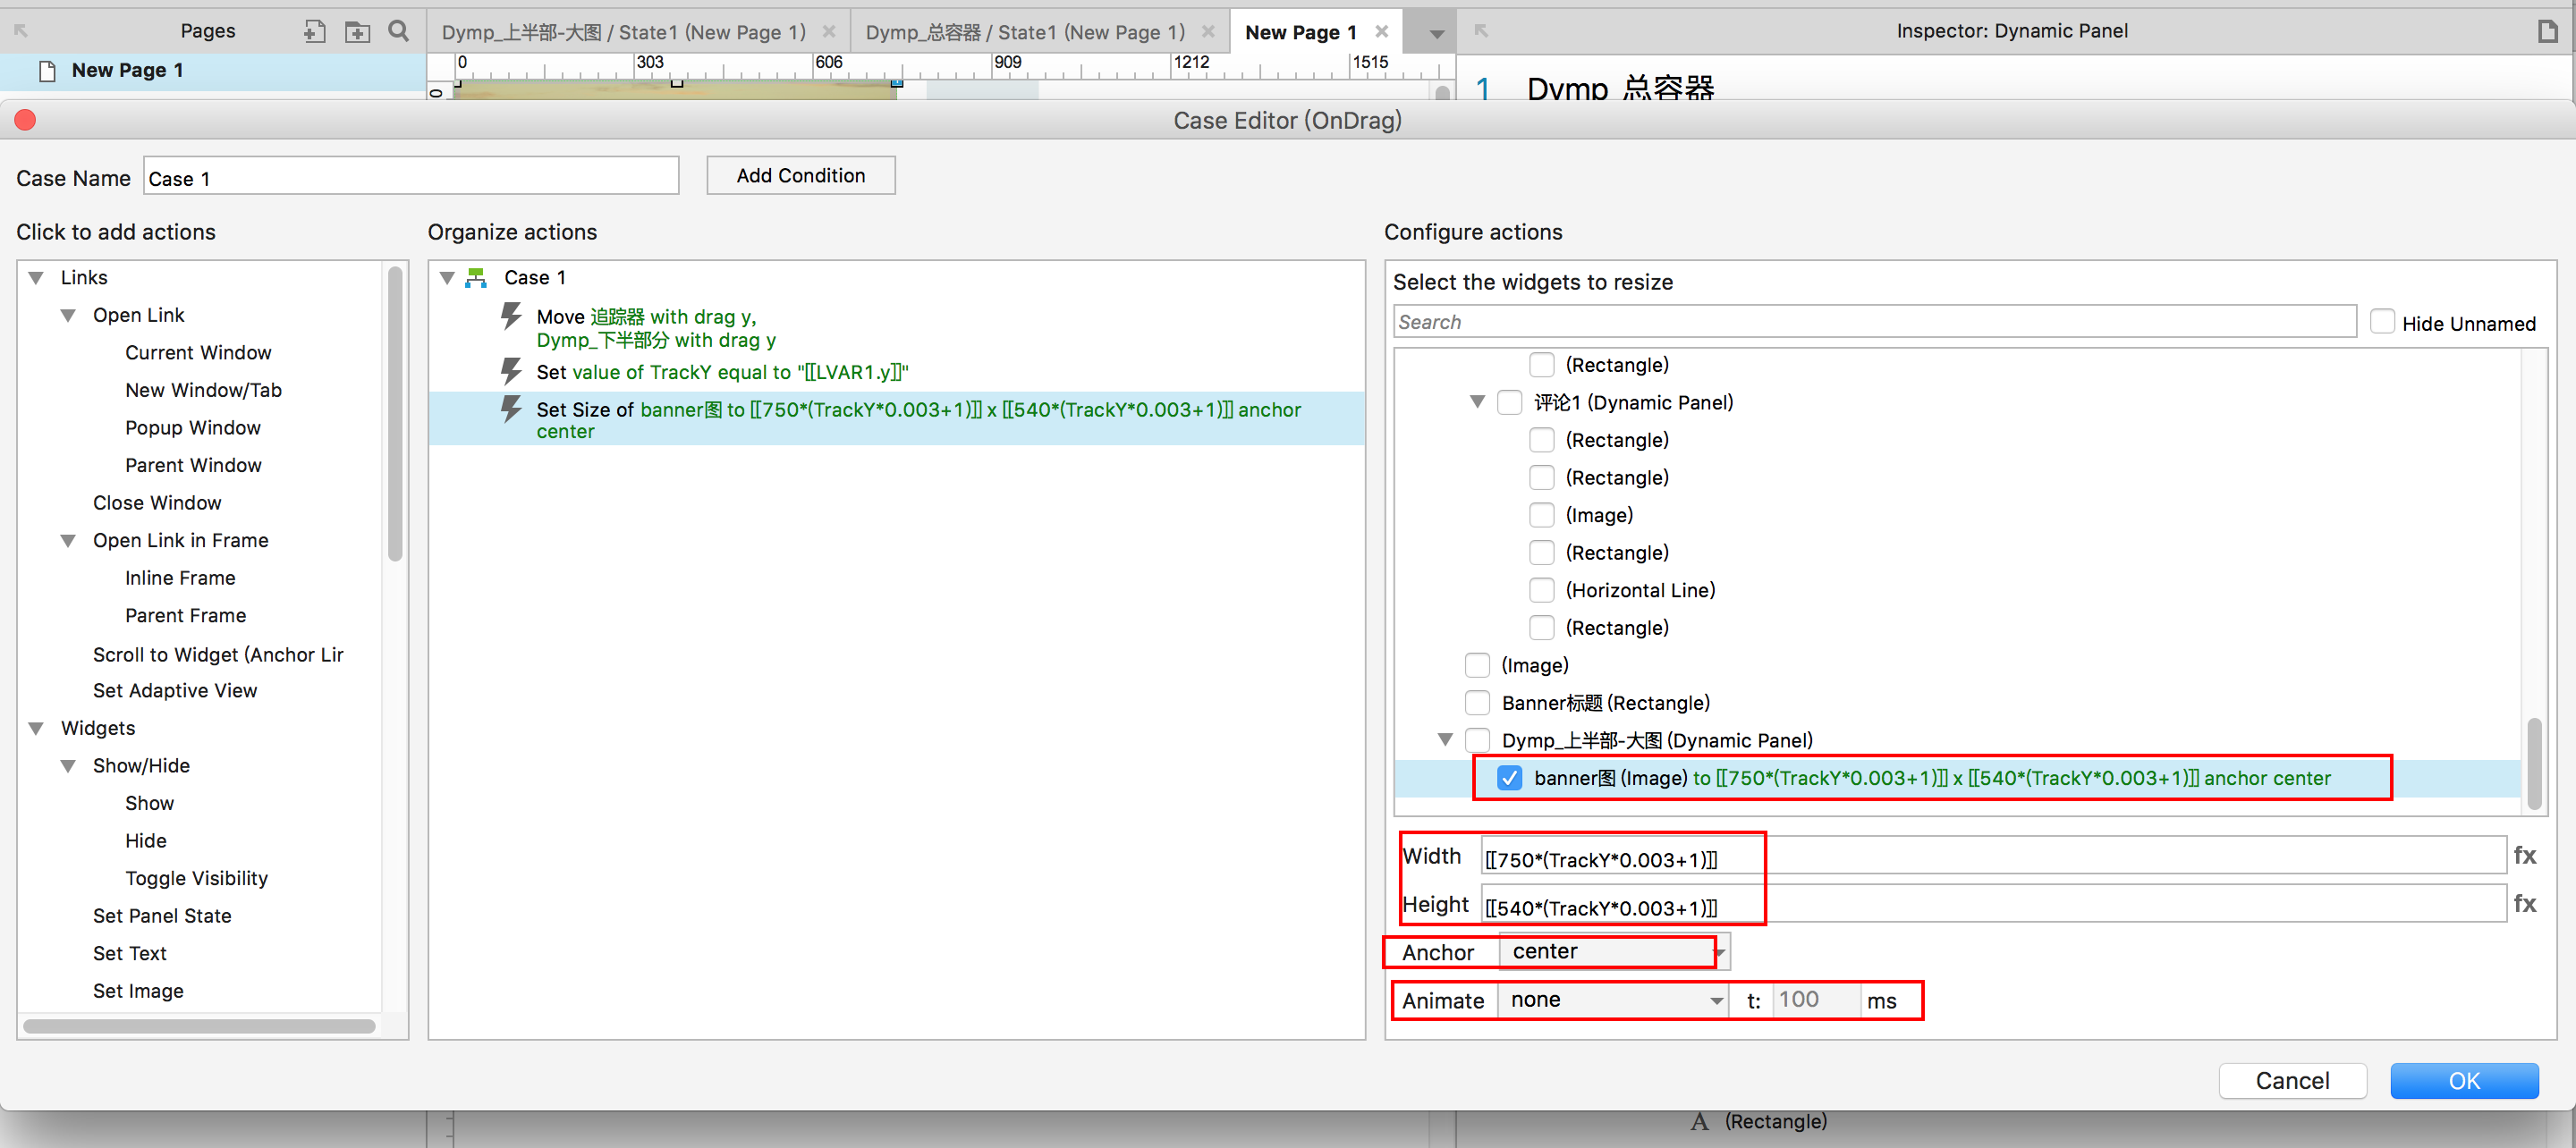Click the horizontal scrollbar under actions list
The image size is (2576, 1148).
pos(199,1027)
